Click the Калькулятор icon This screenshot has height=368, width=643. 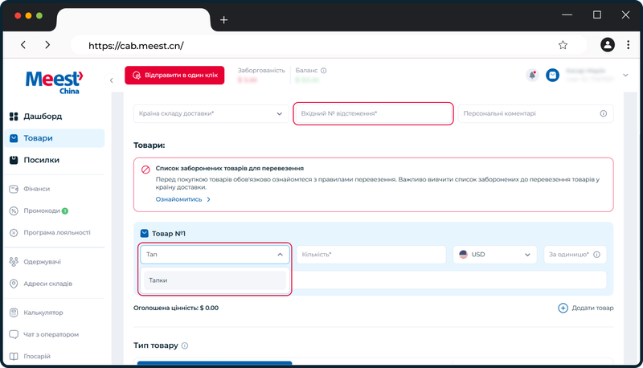(x=14, y=313)
